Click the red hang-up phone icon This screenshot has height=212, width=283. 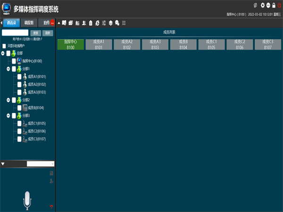pyautogui.click(x=51, y=207)
